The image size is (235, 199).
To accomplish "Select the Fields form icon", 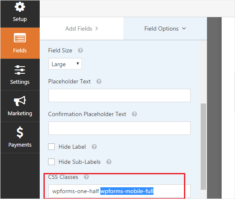I will (x=20, y=38).
